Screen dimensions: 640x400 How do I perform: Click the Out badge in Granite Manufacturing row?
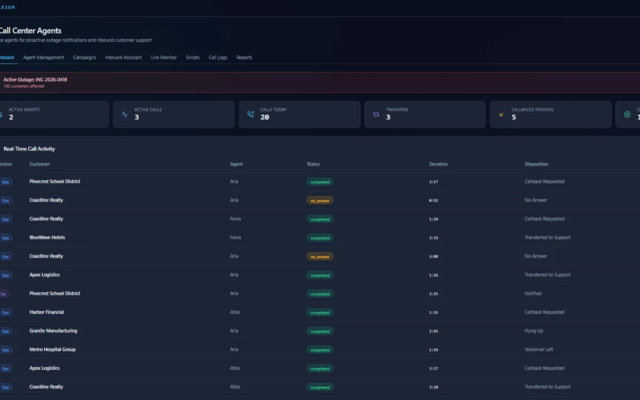click(5, 331)
